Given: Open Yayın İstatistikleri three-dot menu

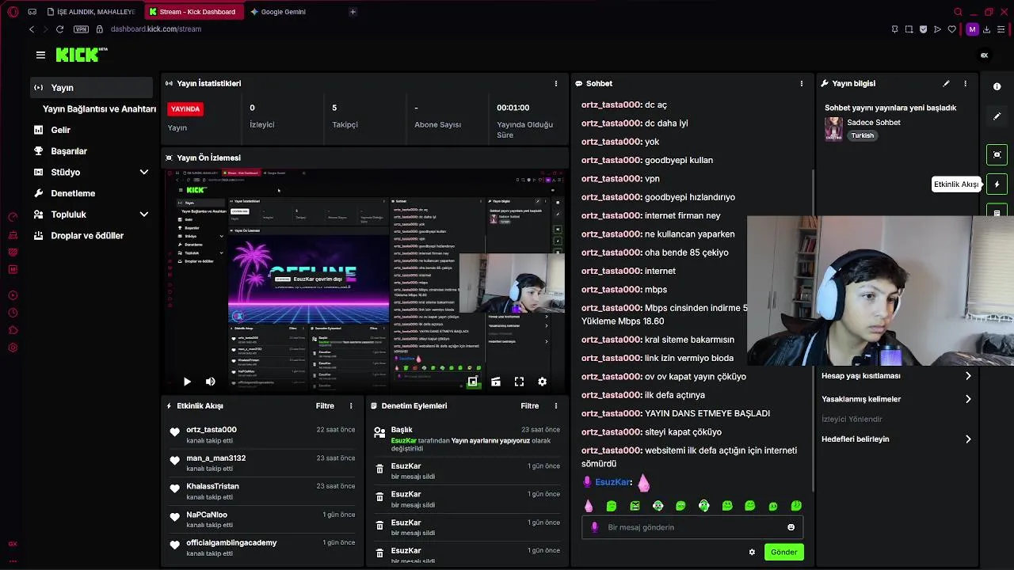Looking at the screenshot, I should [555, 83].
